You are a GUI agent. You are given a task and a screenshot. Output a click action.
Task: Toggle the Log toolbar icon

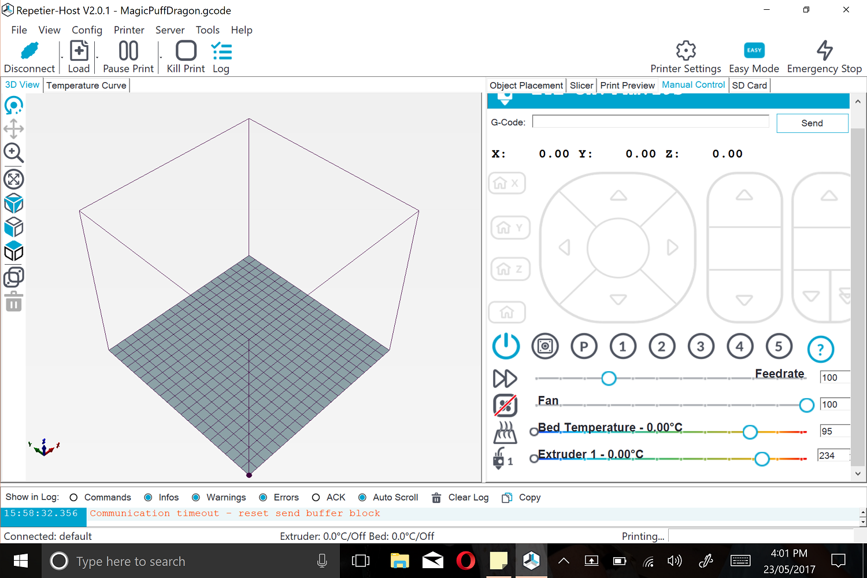point(221,51)
